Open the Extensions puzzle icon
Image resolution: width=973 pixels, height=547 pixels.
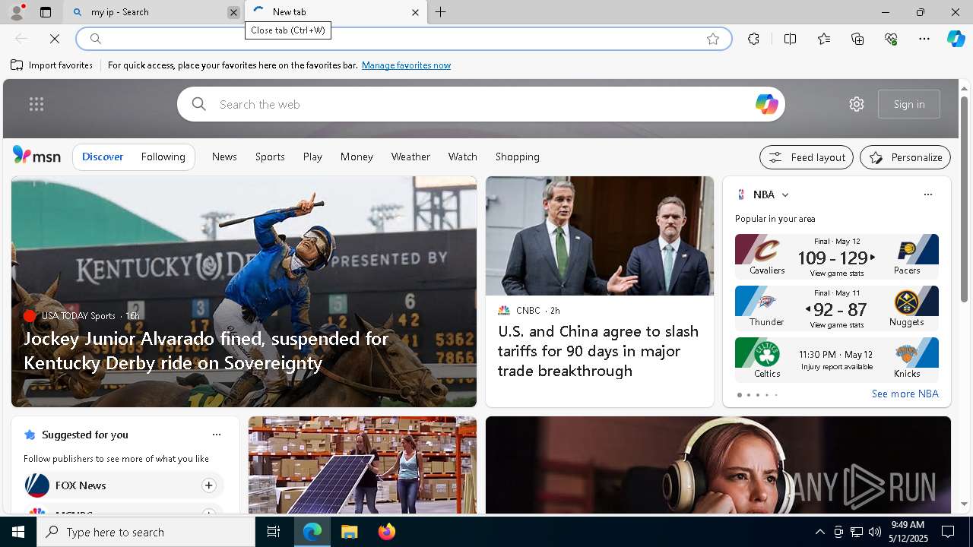coord(753,39)
